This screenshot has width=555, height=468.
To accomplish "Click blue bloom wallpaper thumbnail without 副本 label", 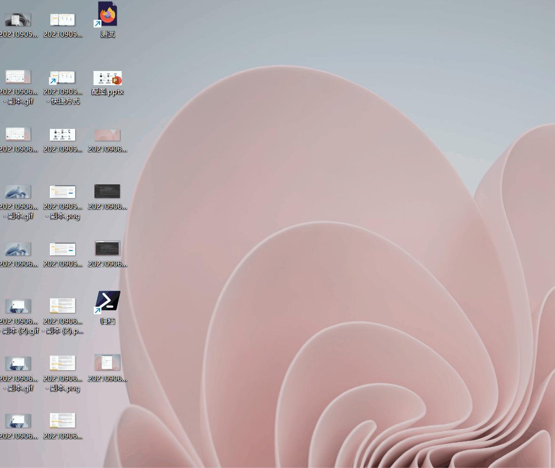I will click(x=18, y=249).
